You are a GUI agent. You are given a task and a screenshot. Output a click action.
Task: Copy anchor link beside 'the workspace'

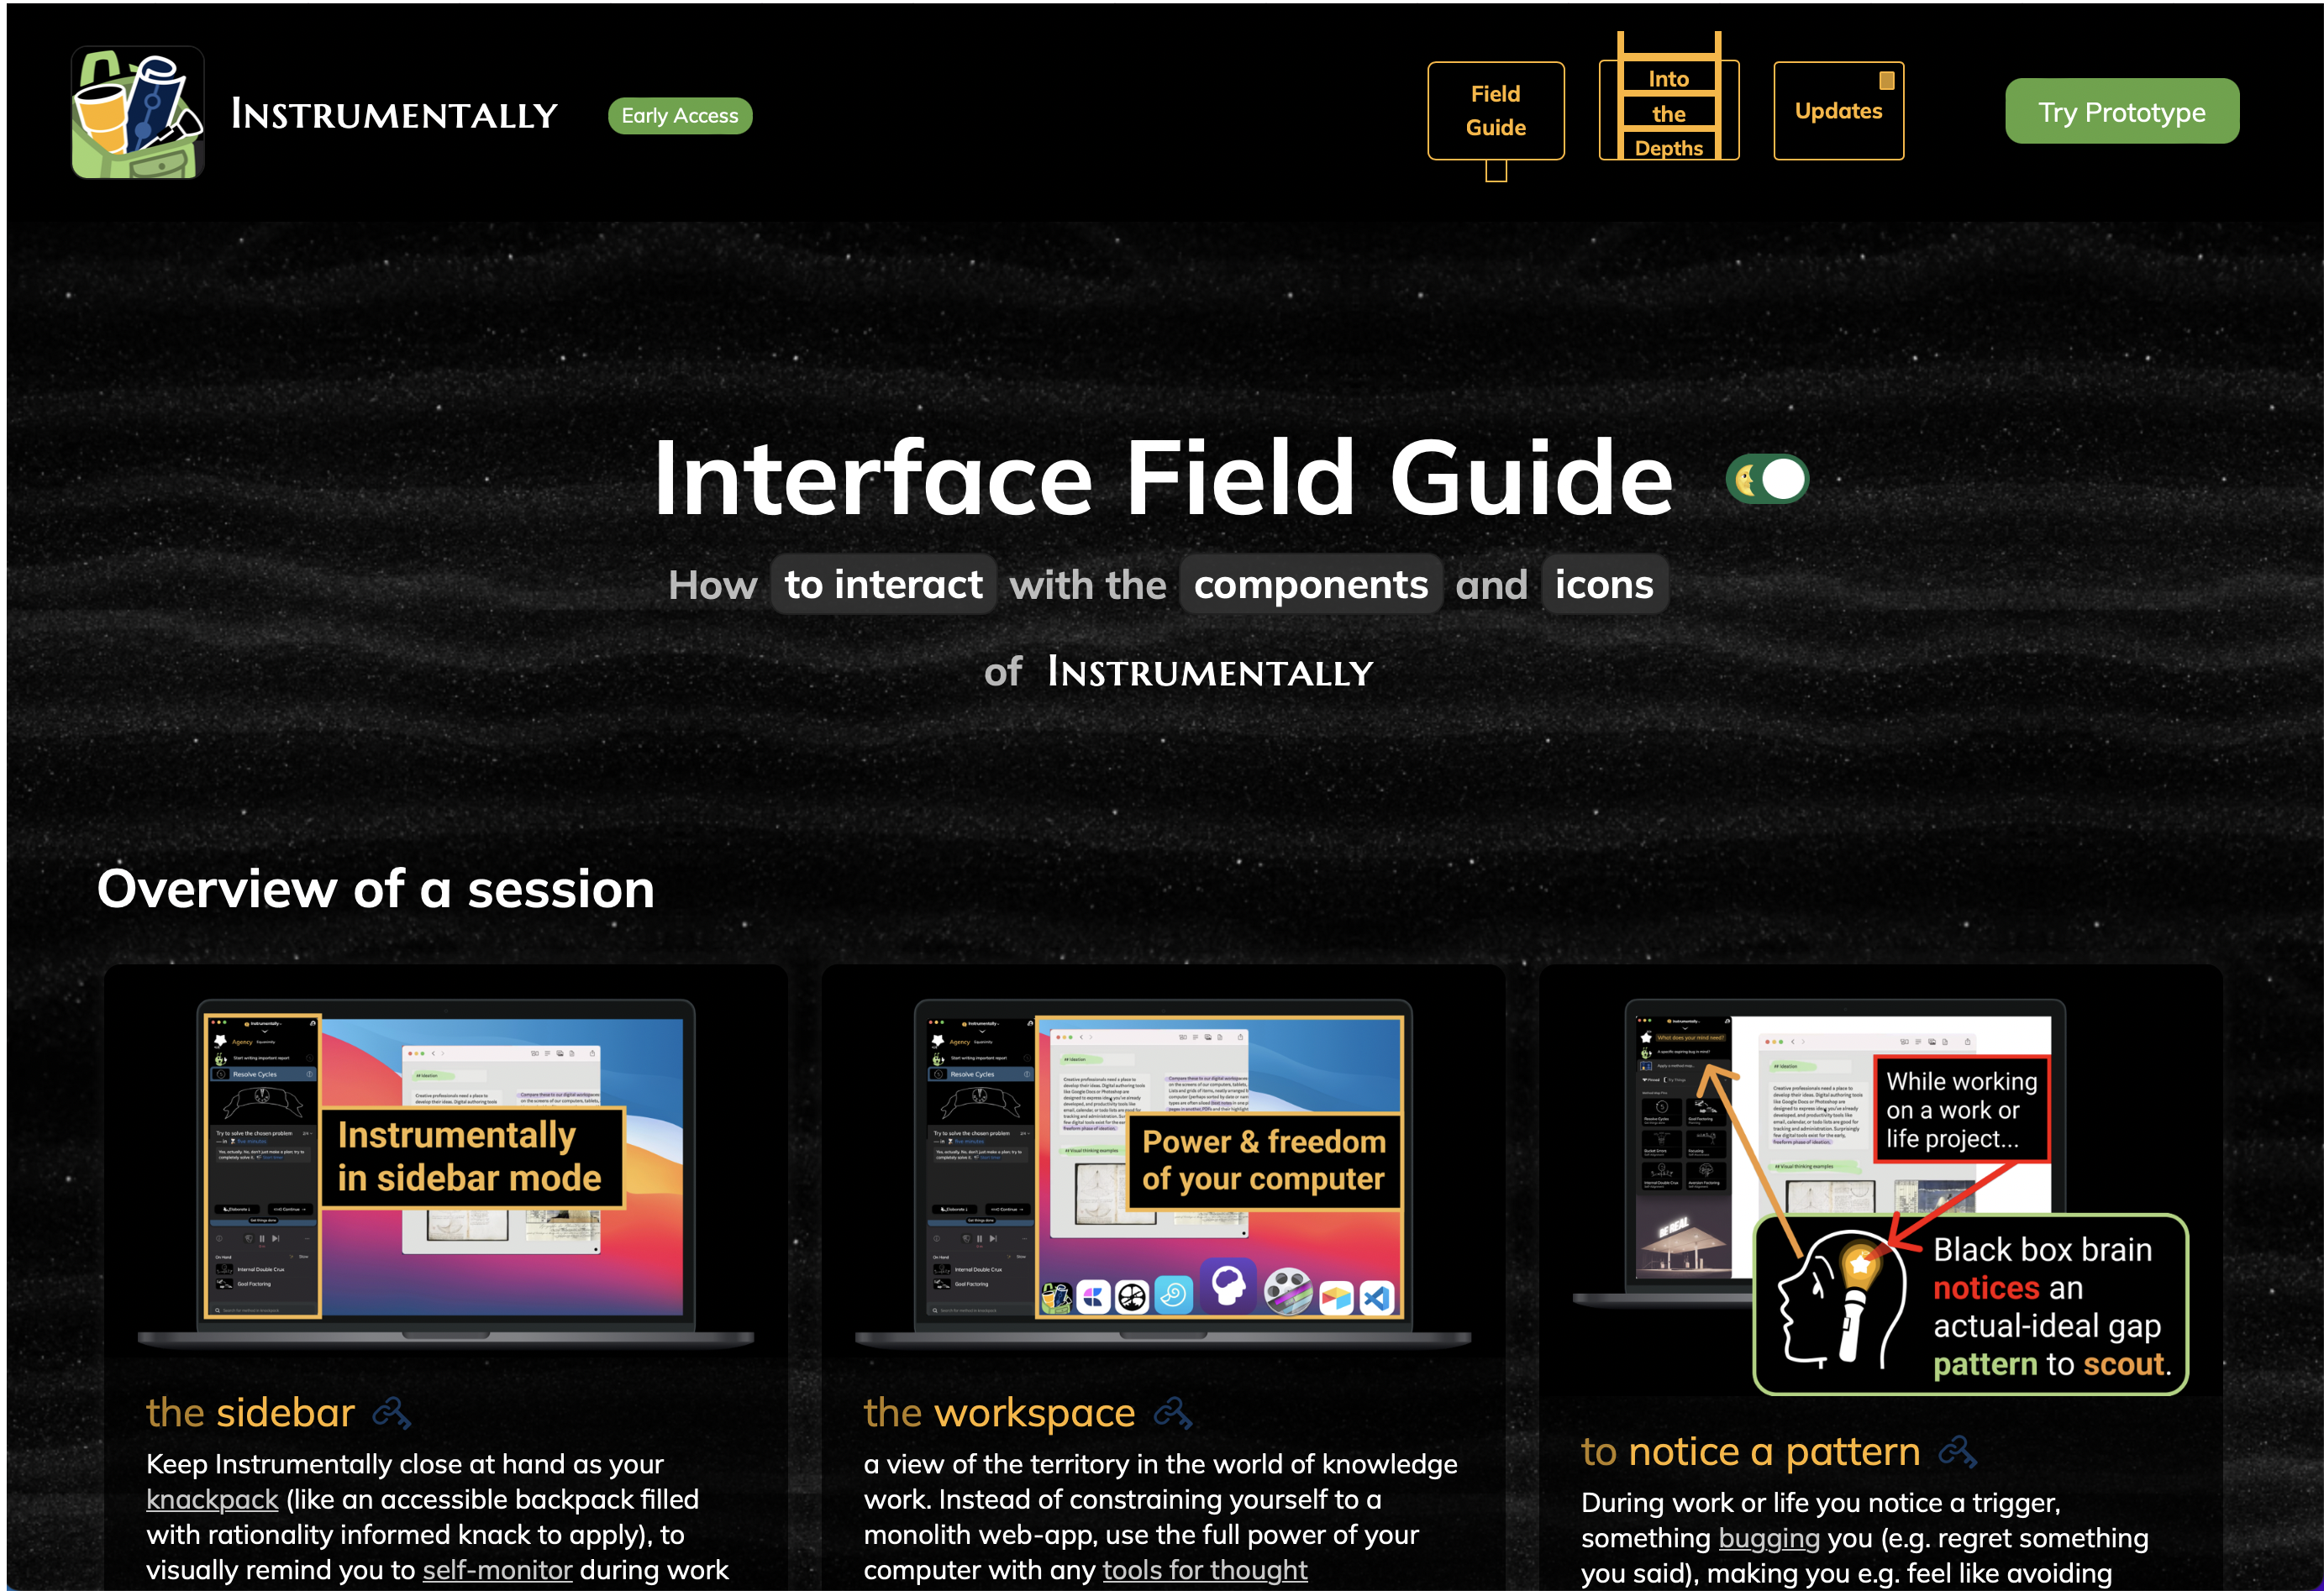coord(1172,1413)
